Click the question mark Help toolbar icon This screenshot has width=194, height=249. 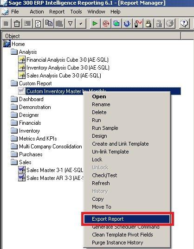184,24
